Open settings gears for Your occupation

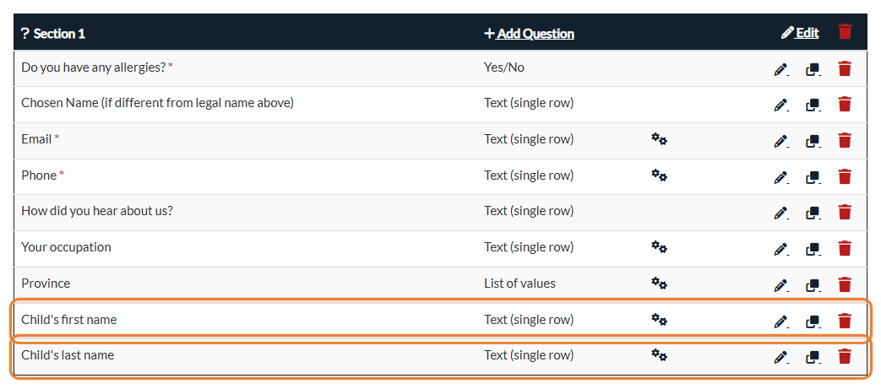(659, 247)
